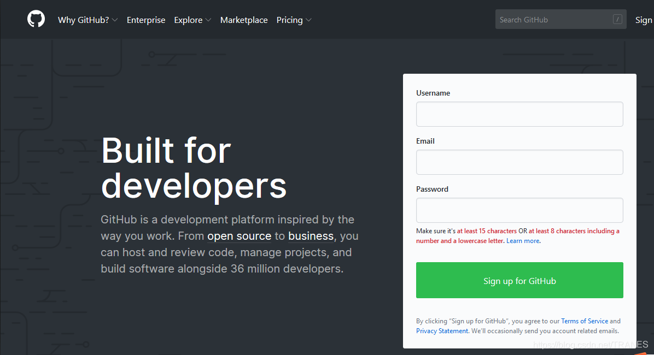Click the slash shortcut icon in search box

(x=617, y=19)
